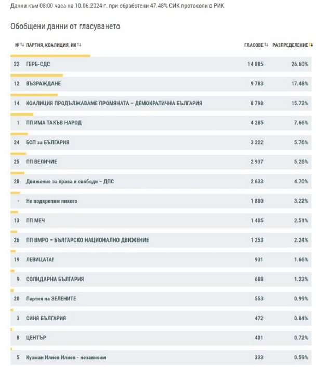Click sort icon next to ПАРТИЯ, КОАЛИЦИЯ, ИК

click(80, 45)
